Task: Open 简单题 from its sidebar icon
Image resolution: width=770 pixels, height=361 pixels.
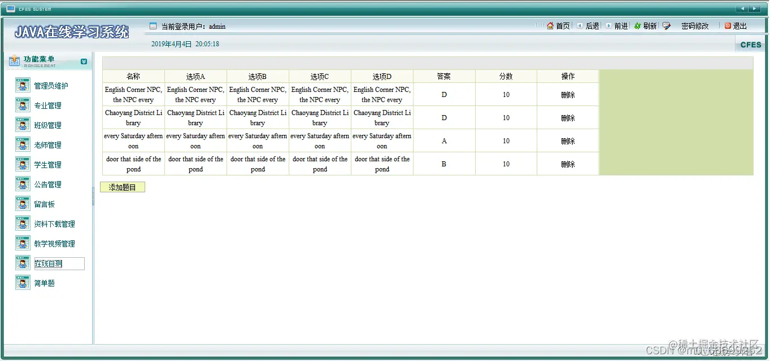Action: coord(23,283)
